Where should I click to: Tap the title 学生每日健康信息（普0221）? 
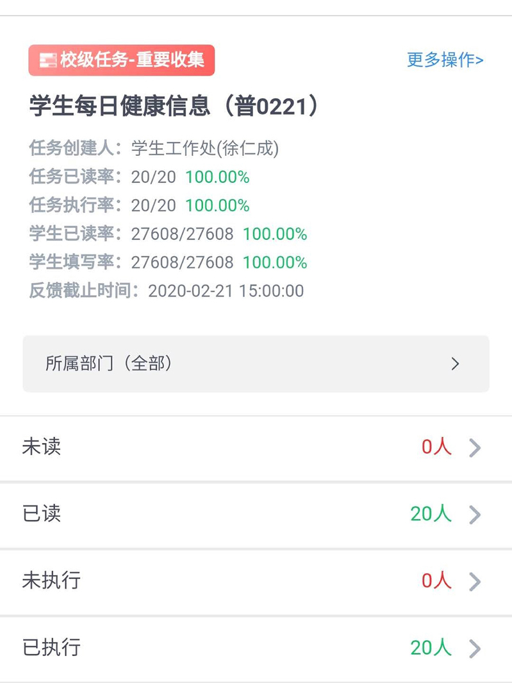(x=174, y=107)
